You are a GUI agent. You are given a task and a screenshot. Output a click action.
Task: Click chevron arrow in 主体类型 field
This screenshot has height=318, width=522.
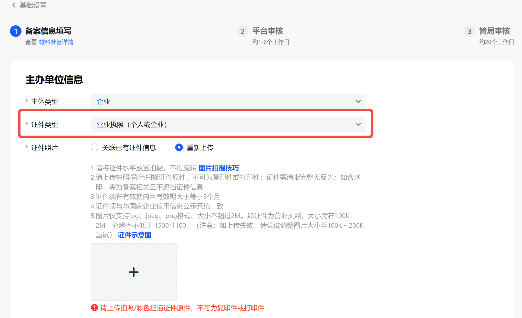tap(358, 101)
